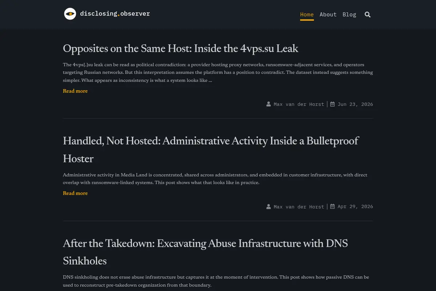436x291 pixels.
Task: Click the eye logo icon
Action: [70, 14]
